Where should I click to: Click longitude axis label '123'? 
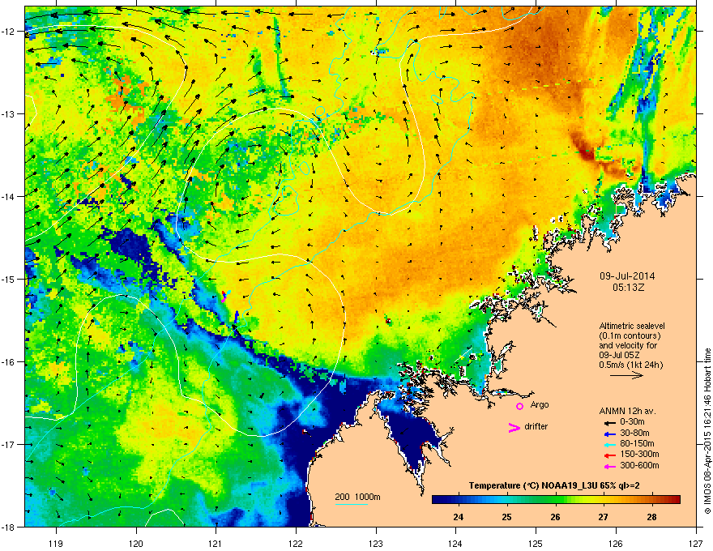tap(376, 543)
